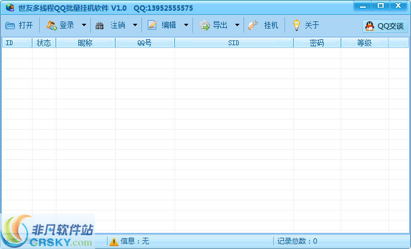The image size is (411, 249).
Task: Minimize the window
Action: click(x=363, y=6)
